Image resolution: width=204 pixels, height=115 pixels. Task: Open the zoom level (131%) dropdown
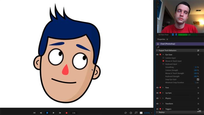pyautogui.click(x=148, y=113)
